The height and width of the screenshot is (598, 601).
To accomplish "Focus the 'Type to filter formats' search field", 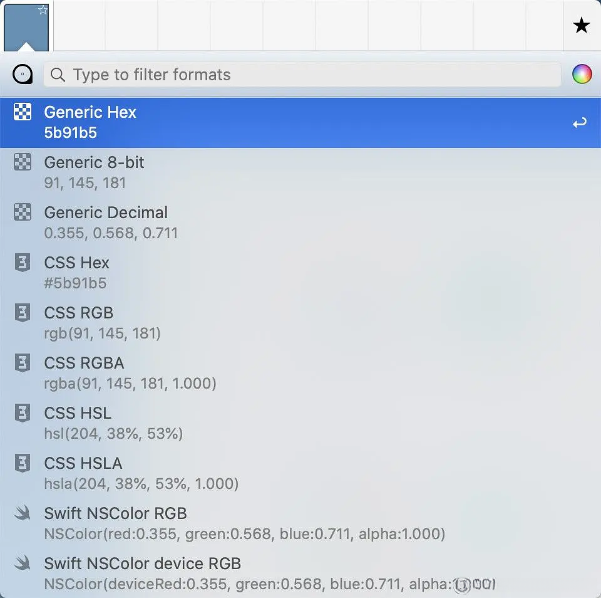I will pyautogui.click(x=302, y=75).
